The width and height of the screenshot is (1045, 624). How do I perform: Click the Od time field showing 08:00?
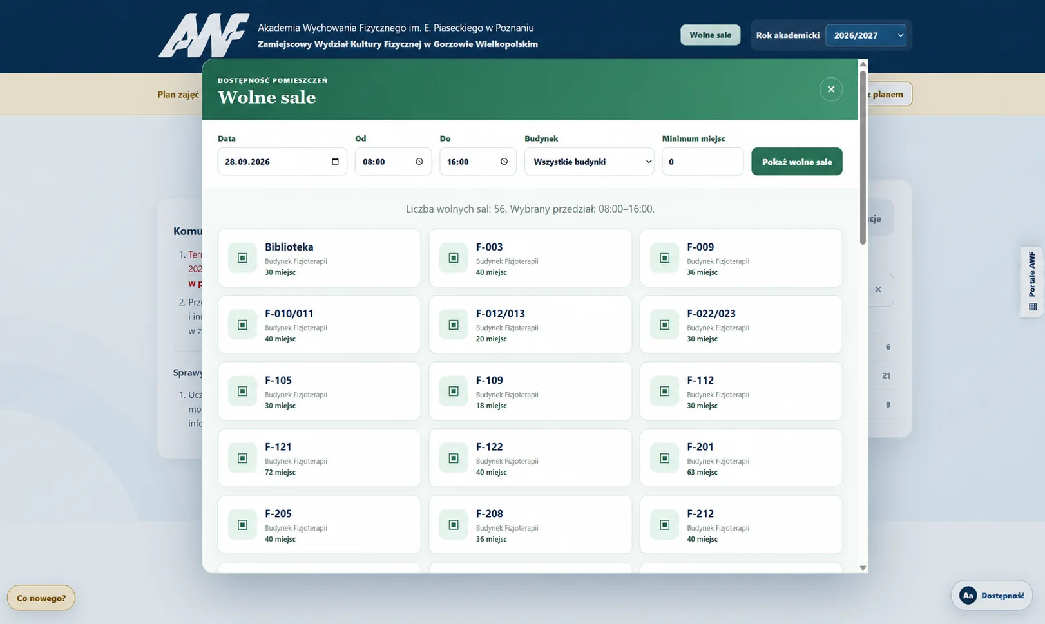pyautogui.click(x=393, y=162)
